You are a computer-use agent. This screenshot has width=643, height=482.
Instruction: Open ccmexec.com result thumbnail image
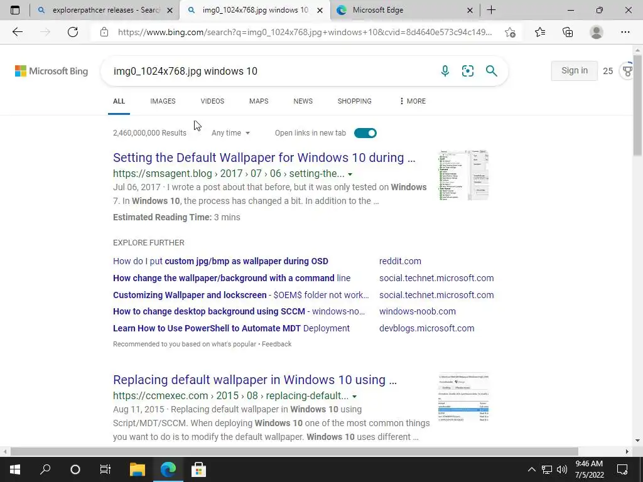(463, 397)
